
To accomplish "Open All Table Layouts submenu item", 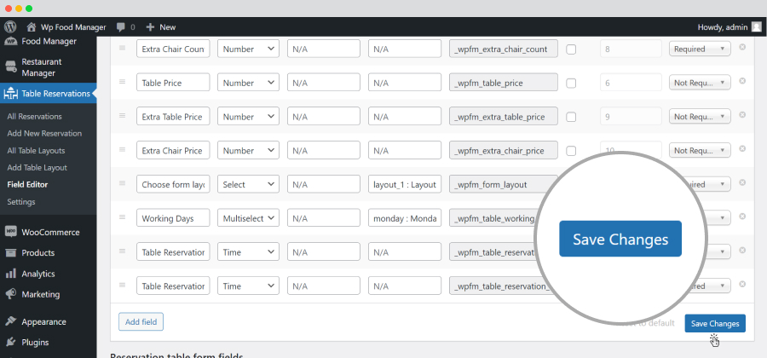I will coord(36,151).
